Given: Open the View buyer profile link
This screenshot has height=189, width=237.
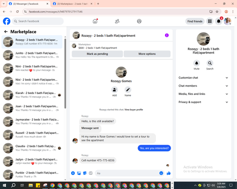Looking at the screenshot, I should click(x=134, y=110).
